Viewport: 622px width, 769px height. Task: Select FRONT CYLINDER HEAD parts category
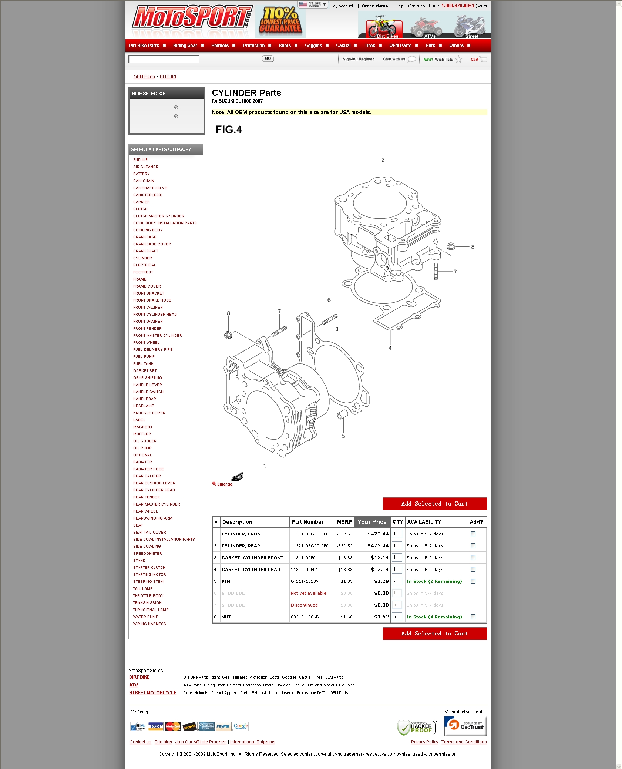tap(155, 315)
